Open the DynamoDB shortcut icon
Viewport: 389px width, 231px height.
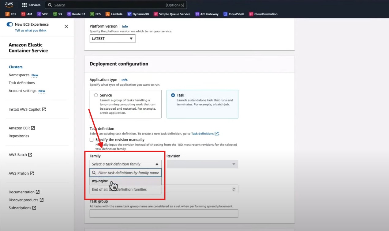129,14
